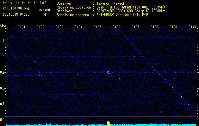
Task: Select the 1.0 kHz axis label
Action: click(2, 57)
